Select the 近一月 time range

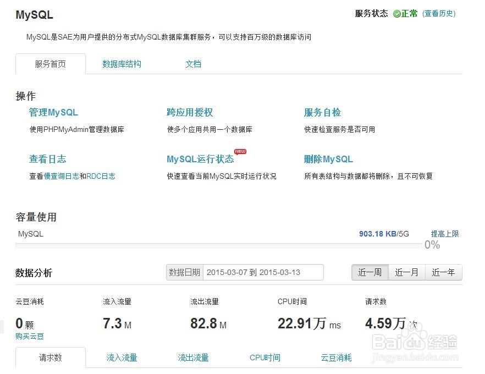(x=406, y=272)
